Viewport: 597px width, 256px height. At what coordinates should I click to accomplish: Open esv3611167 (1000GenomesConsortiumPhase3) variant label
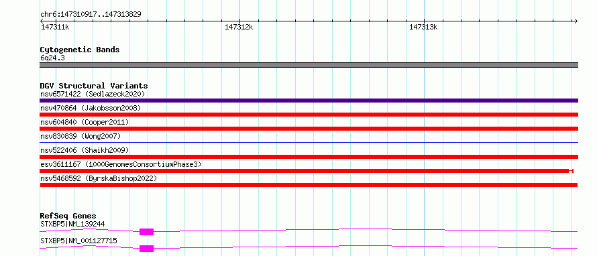click(121, 164)
